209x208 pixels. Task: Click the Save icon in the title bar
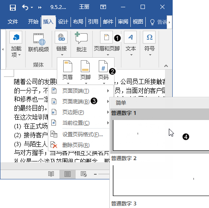13,7
